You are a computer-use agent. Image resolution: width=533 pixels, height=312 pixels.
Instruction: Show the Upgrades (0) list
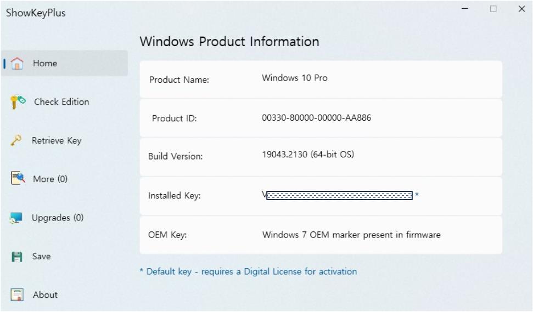pyautogui.click(x=58, y=218)
